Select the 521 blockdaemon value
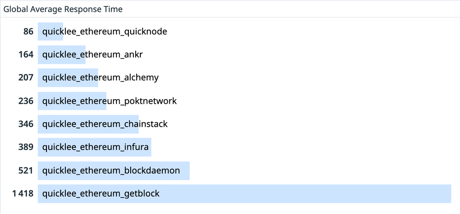The height and width of the screenshot is (214, 460). click(26, 170)
